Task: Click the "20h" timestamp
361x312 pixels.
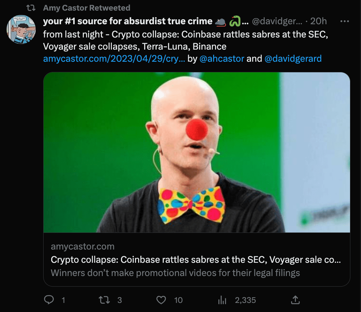Action: click(319, 21)
